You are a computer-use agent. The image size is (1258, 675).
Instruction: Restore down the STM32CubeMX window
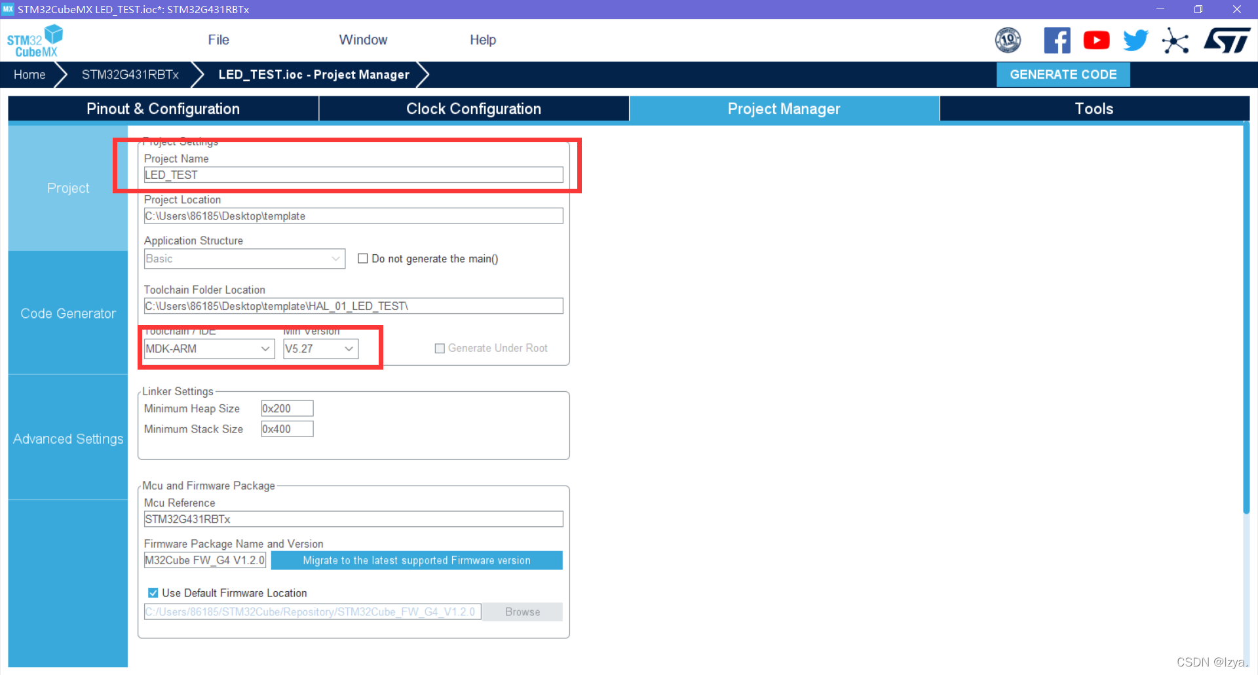(1198, 9)
